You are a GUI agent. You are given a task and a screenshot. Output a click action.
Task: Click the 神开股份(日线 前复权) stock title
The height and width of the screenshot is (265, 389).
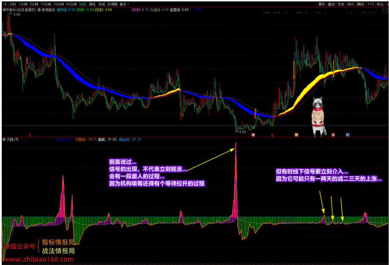click(19, 10)
